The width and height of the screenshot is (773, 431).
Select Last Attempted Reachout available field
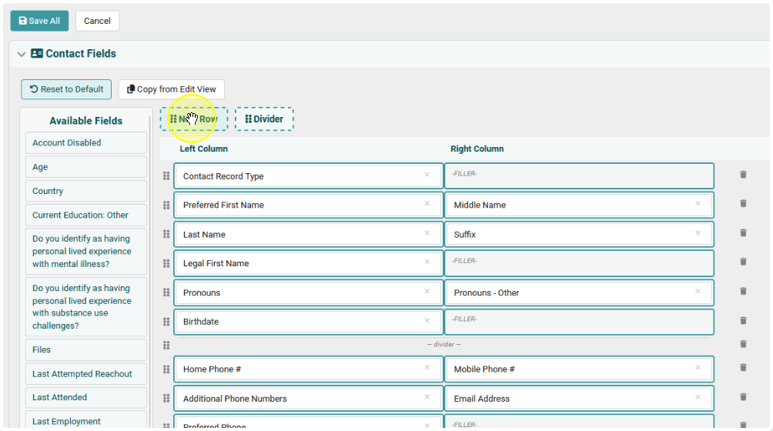coord(85,374)
